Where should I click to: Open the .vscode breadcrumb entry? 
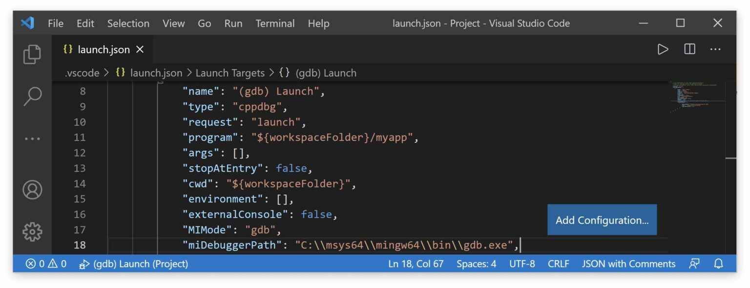81,73
